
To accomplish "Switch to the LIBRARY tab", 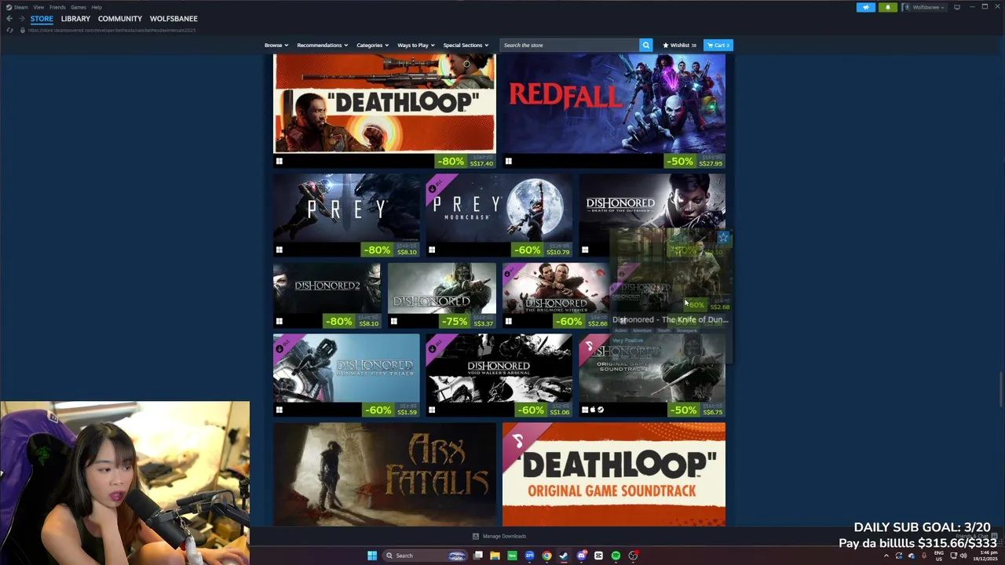I will [x=75, y=18].
